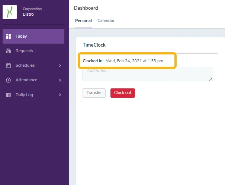Grab the notes field resize handle

211,79
